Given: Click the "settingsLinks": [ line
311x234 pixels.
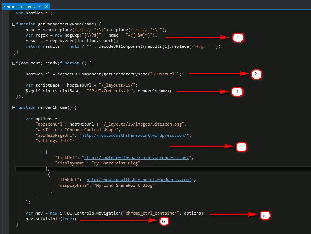Looking at the screenshot, I should [x=57, y=141].
